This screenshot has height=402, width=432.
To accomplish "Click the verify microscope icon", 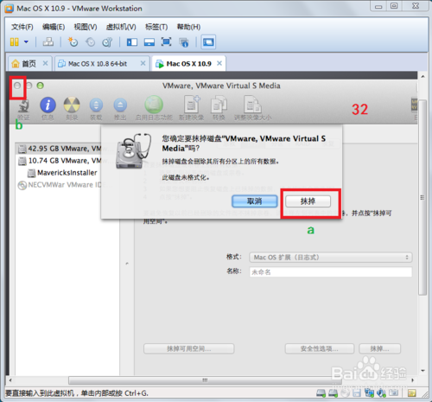I will coord(23,105).
